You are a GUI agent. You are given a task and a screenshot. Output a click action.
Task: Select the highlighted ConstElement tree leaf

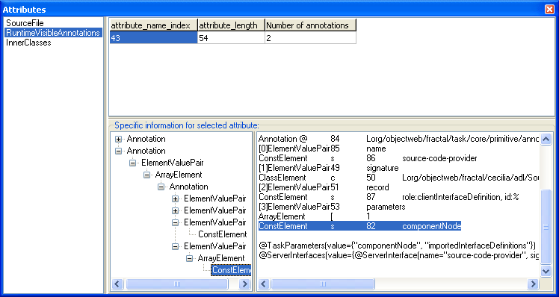[232, 270]
